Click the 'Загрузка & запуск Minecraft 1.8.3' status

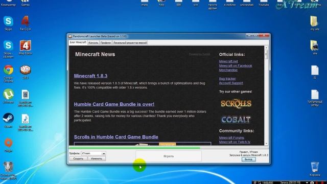pyautogui.click(x=249, y=155)
